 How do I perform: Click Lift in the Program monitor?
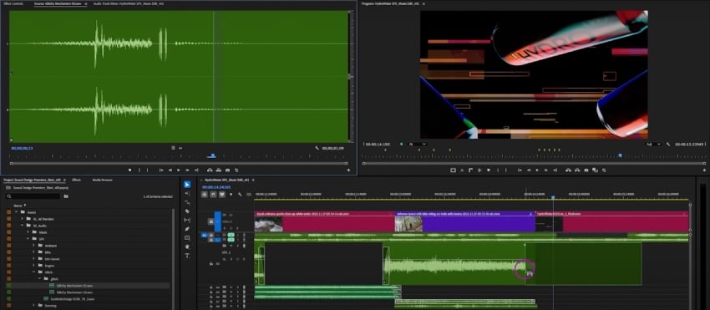pos(568,170)
